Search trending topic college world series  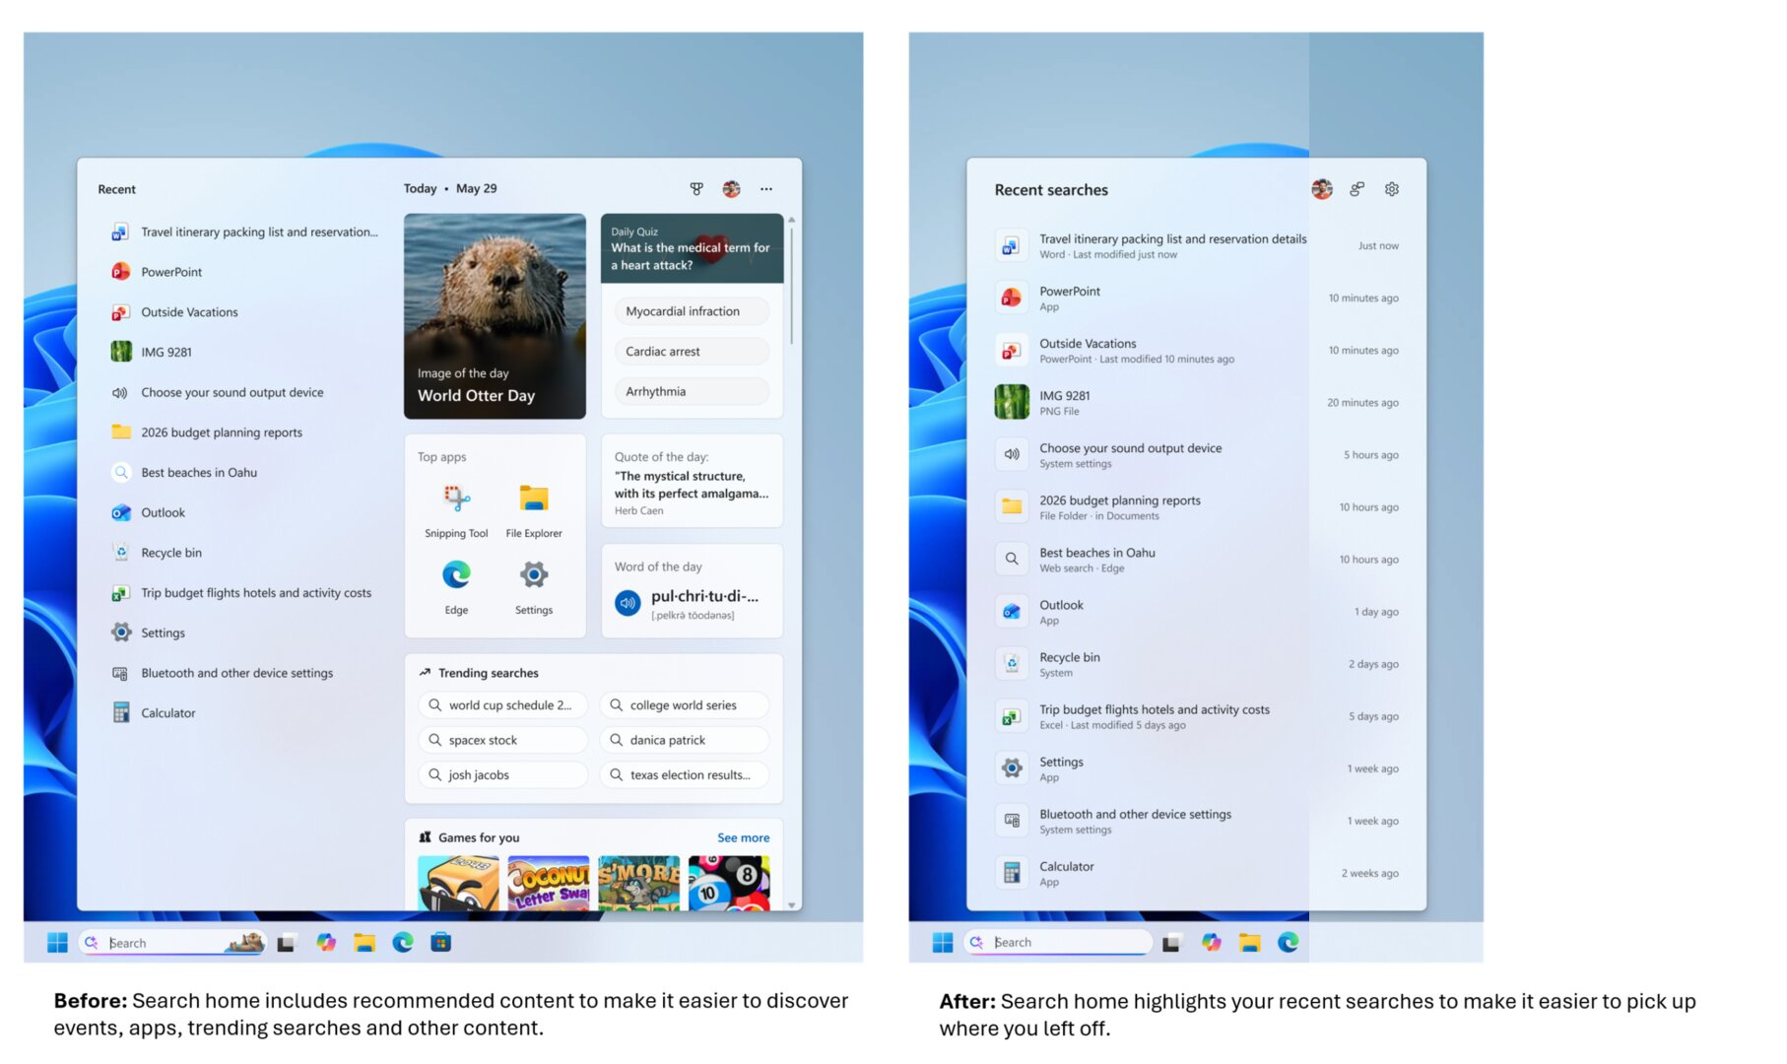click(685, 705)
